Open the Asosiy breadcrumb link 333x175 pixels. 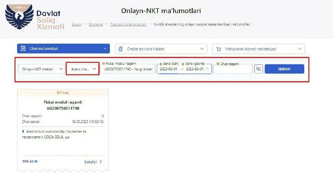click(x=77, y=25)
